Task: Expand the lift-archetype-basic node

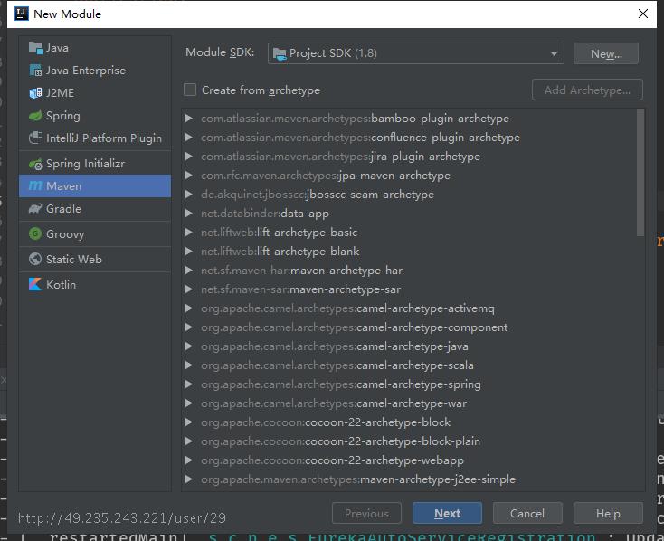Action: click(x=189, y=233)
